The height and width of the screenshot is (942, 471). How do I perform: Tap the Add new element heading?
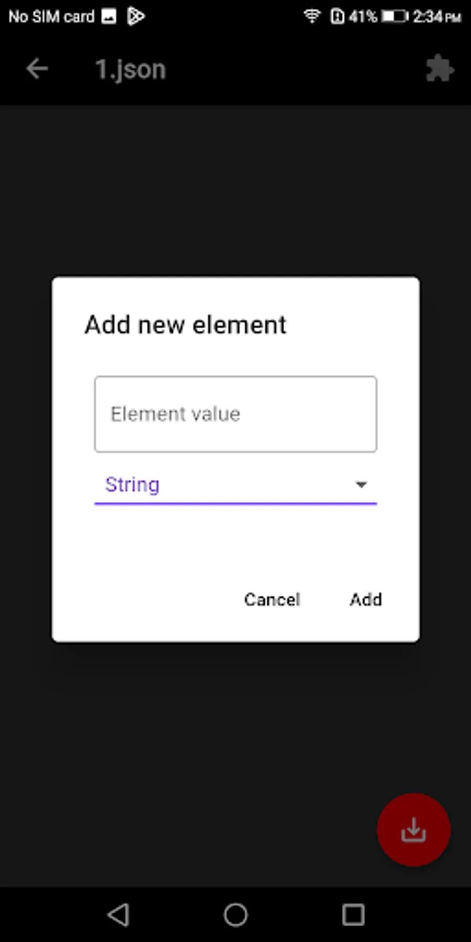186,324
